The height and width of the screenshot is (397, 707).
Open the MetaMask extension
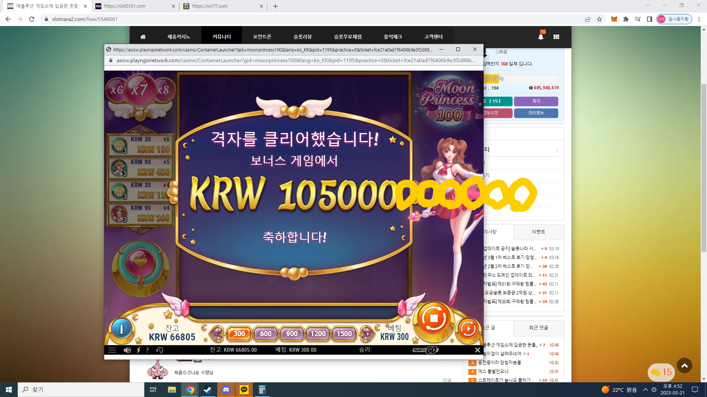pyautogui.click(x=614, y=19)
